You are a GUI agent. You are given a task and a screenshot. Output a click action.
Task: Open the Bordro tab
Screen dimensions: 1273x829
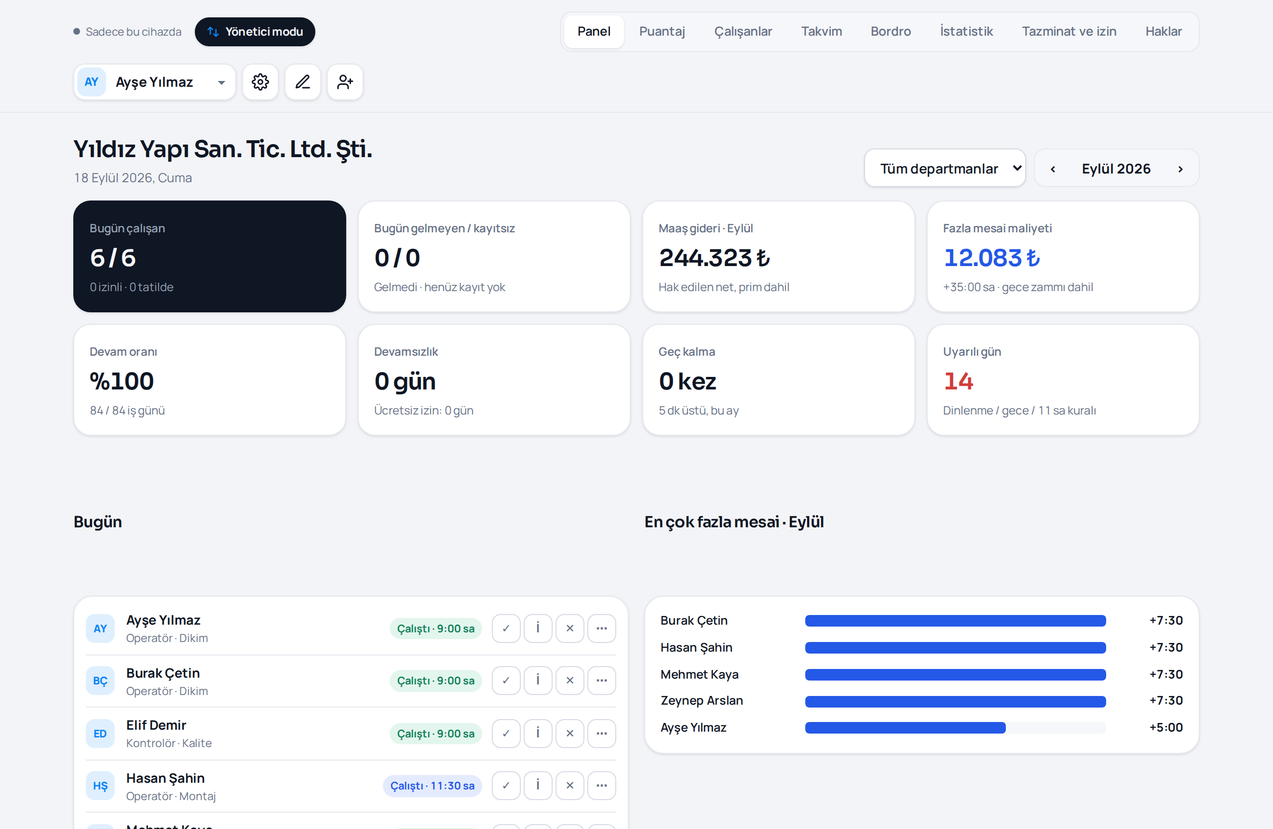click(891, 31)
